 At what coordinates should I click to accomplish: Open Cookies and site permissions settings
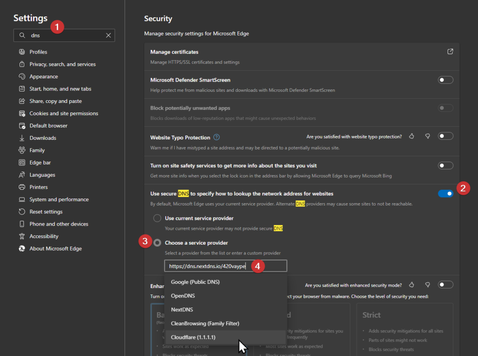point(64,114)
